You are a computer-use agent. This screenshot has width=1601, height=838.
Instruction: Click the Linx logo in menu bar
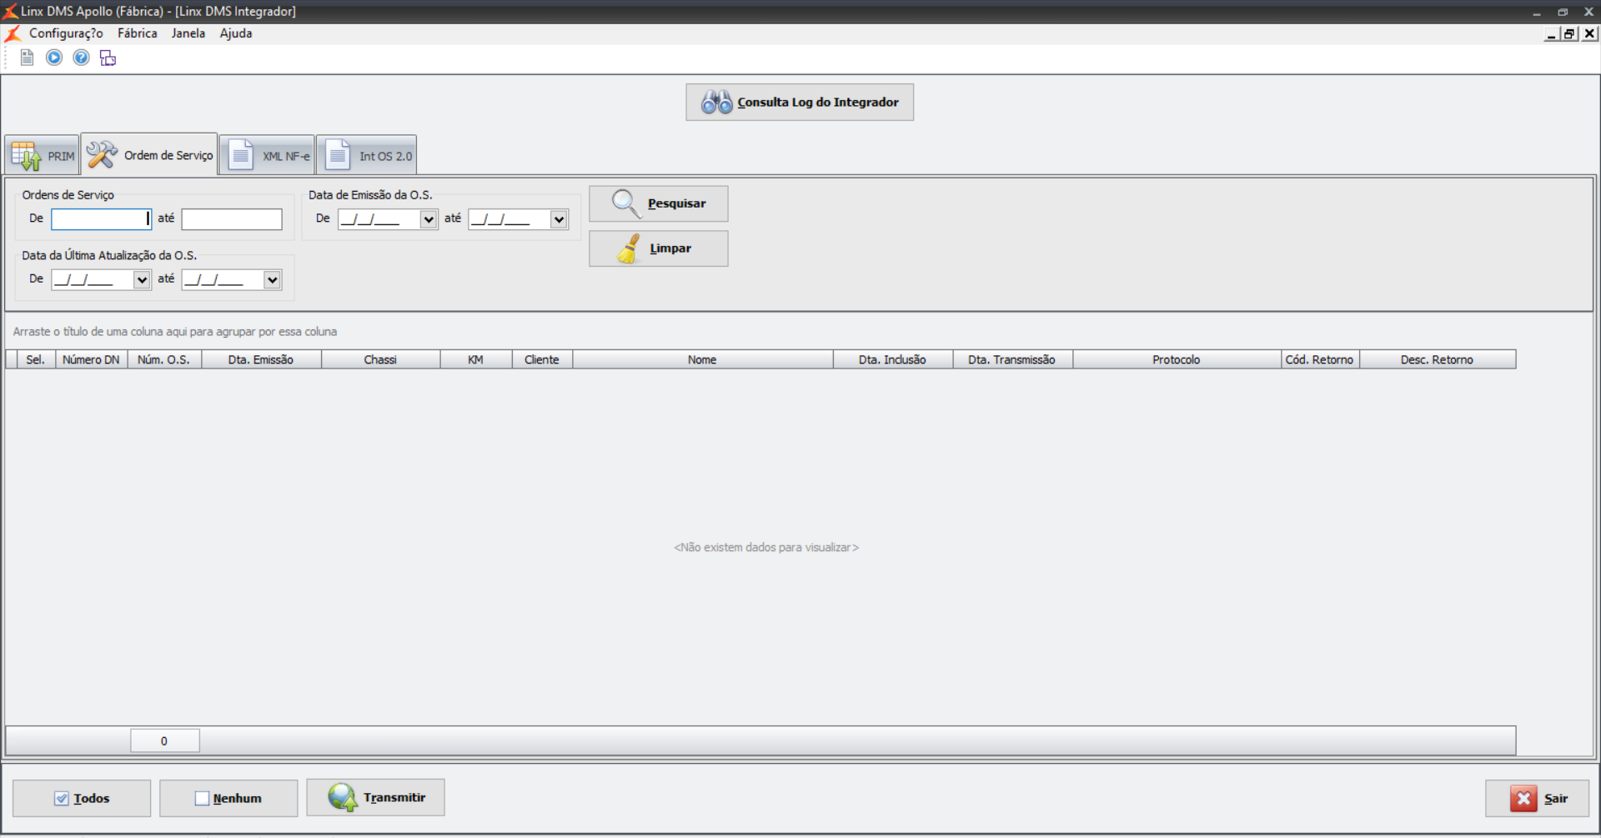click(13, 33)
